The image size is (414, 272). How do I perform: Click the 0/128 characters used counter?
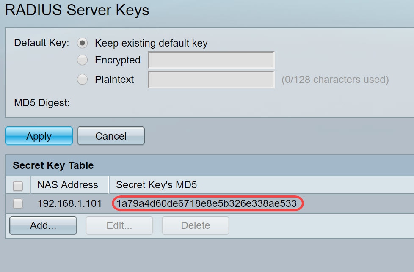335,80
